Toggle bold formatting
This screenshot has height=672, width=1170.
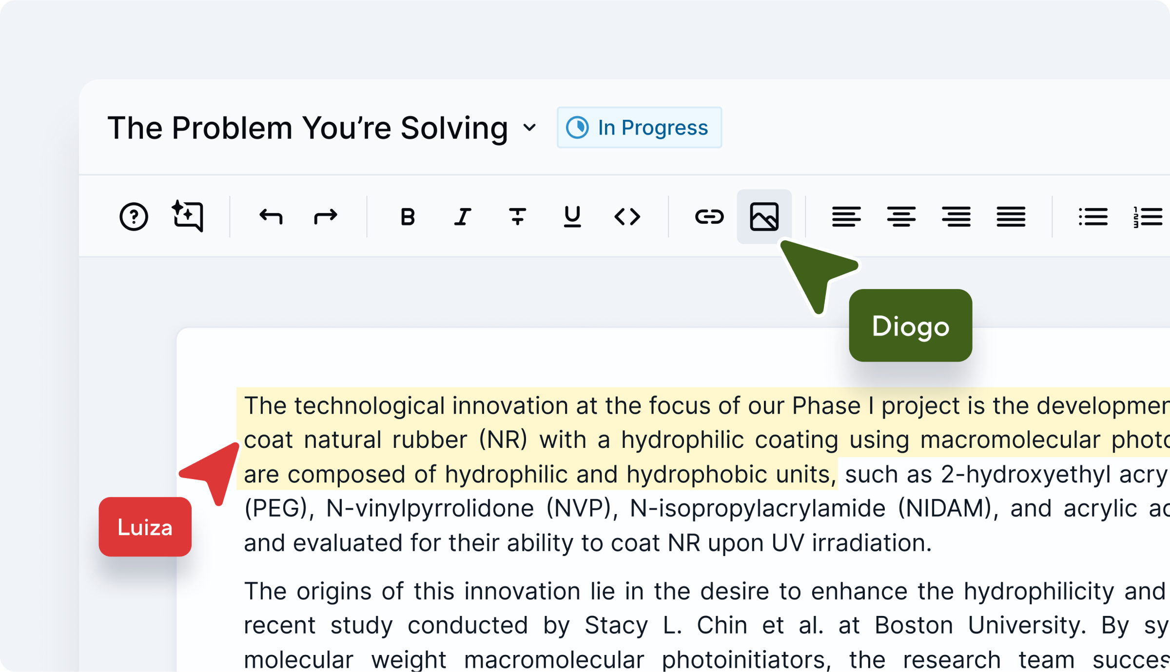click(x=408, y=216)
